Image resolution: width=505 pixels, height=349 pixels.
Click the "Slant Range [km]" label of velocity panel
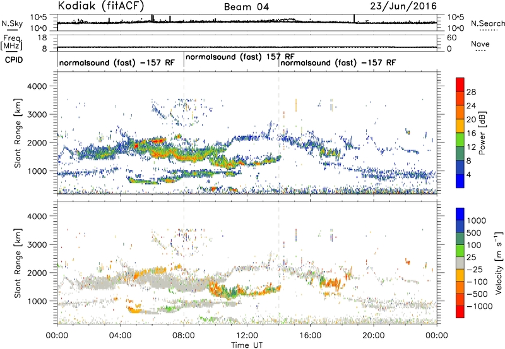click(x=18, y=263)
